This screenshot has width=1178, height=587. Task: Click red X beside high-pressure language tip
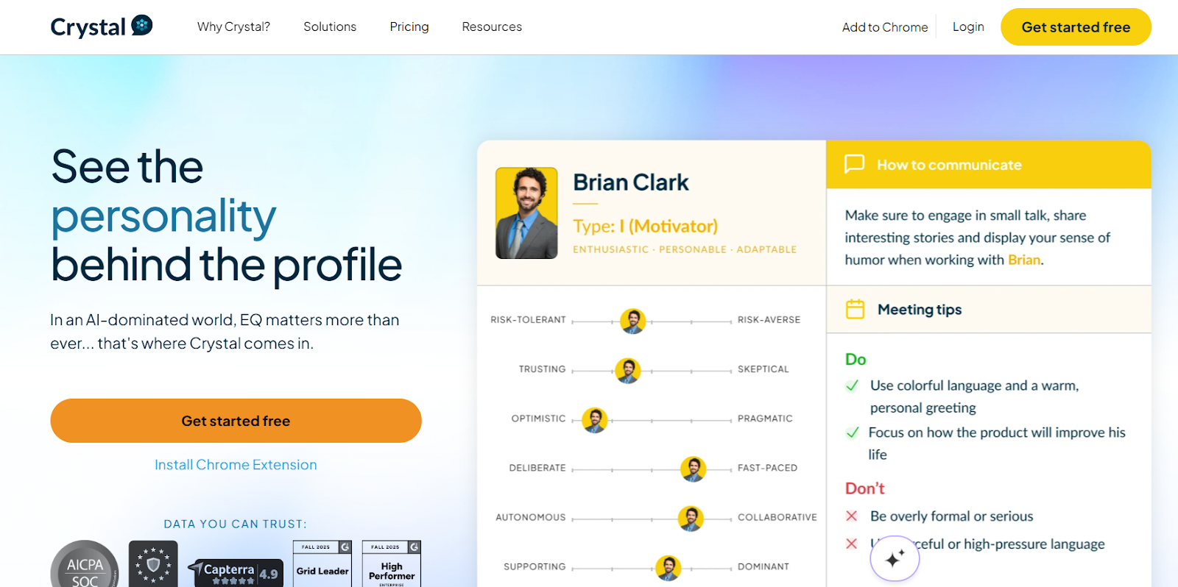852,544
